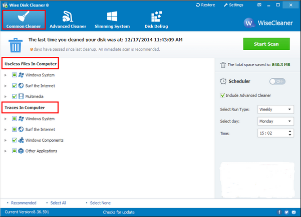Image resolution: width=301 pixels, height=217 pixels.
Task: Expand the Other Applications node
Action: 6,151
